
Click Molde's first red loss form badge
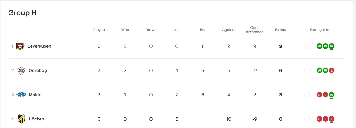point(319,95)
